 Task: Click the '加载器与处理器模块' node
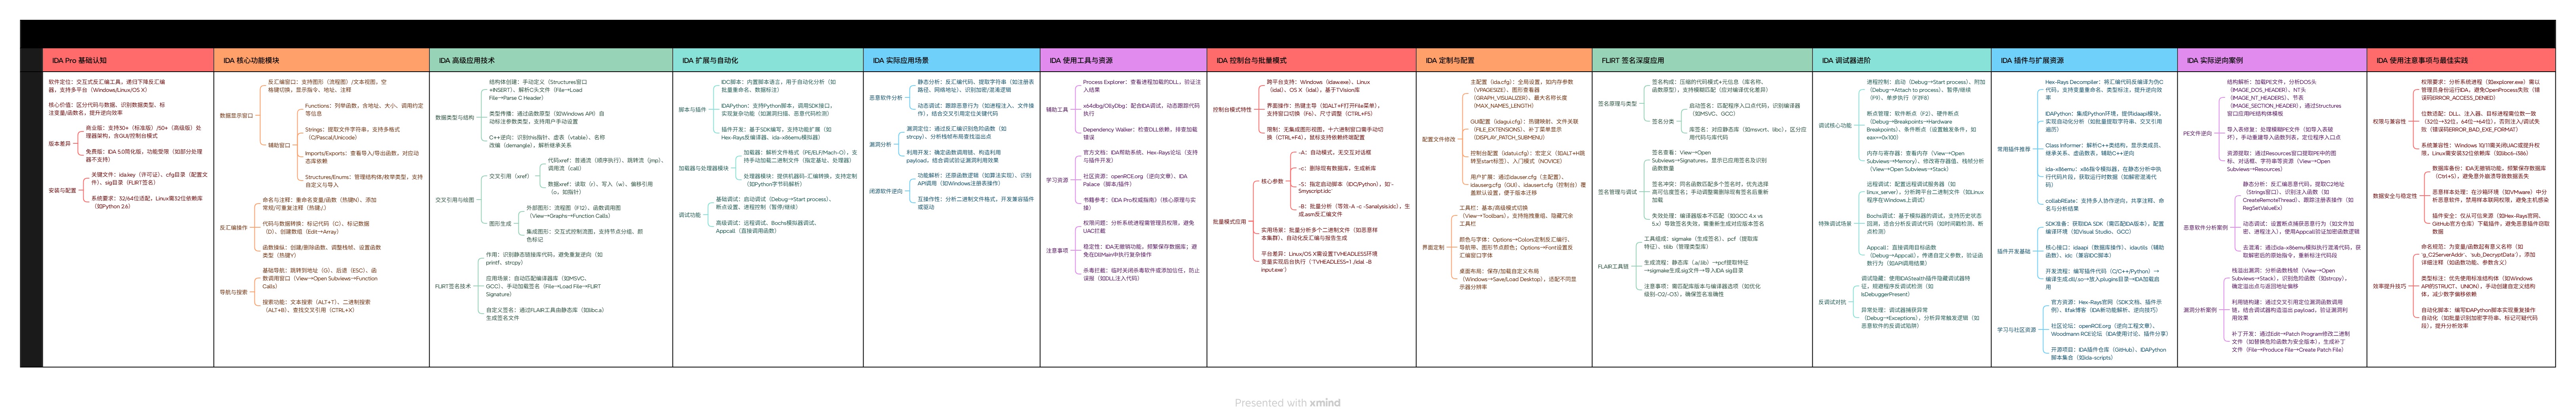(704, 168)
